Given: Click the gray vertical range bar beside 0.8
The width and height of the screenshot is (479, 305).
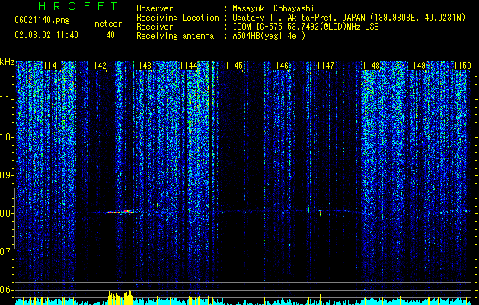Looking at the screenshot, I should (14, 218).
